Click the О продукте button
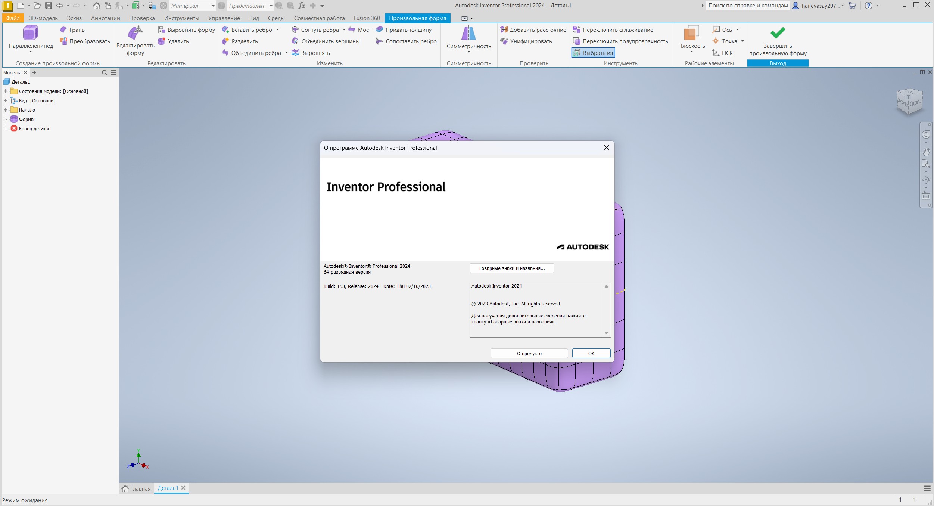The height and width of the screenshot is (506, 934). (529, 353)
